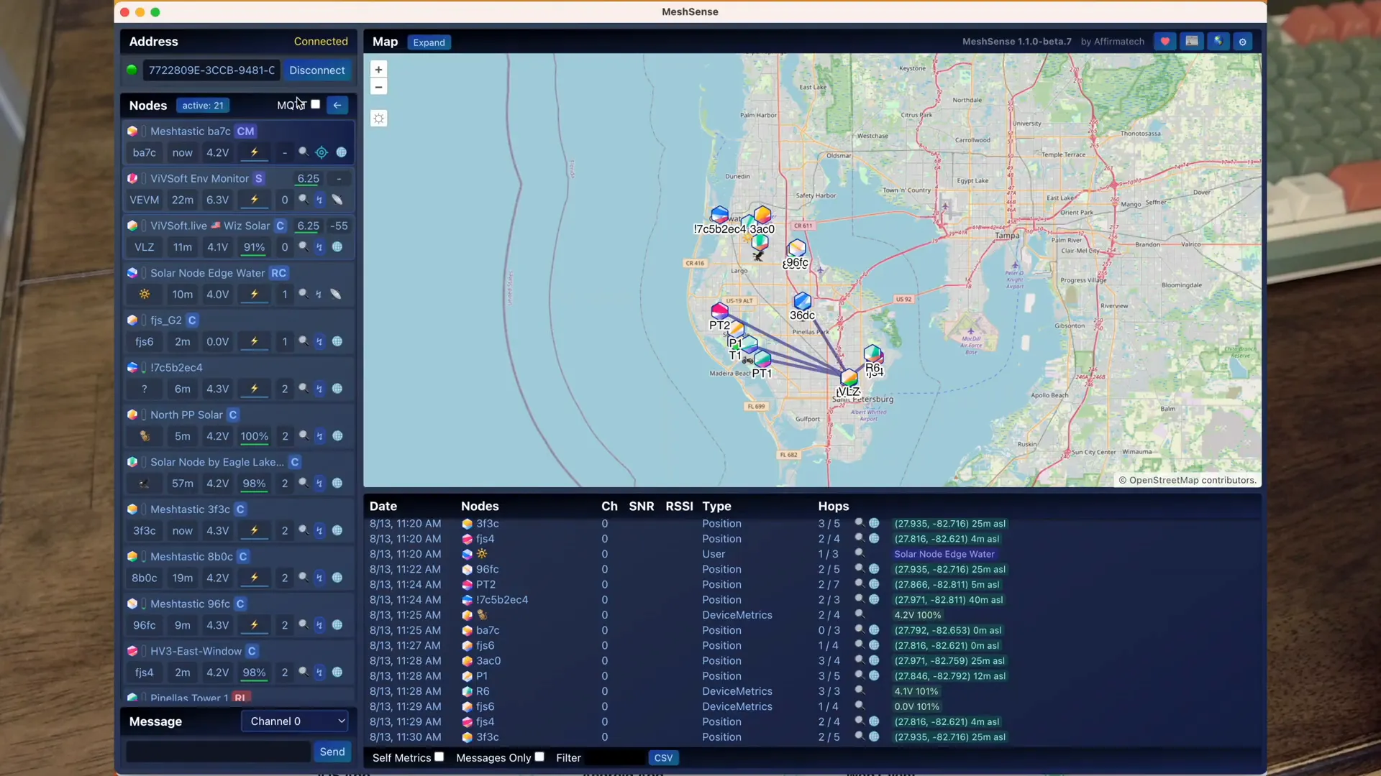Open the settings gear icon

1243,42
